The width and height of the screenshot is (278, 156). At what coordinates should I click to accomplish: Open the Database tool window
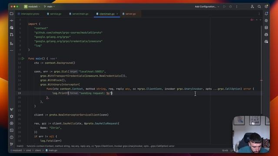tap(266, 28)
